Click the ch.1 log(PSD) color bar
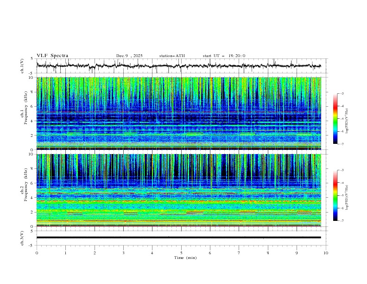The image size is (367, 284). [x=335, y=119]
